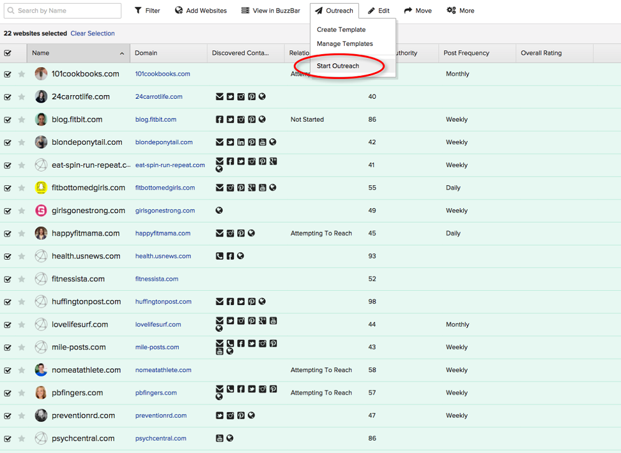Click the Twitter icon for preventionrd.com
621x453 pixels.
pos(219,416)
